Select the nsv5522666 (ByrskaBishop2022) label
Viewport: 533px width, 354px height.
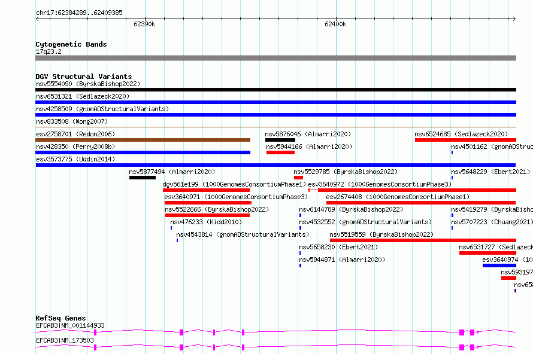[217, 209]
